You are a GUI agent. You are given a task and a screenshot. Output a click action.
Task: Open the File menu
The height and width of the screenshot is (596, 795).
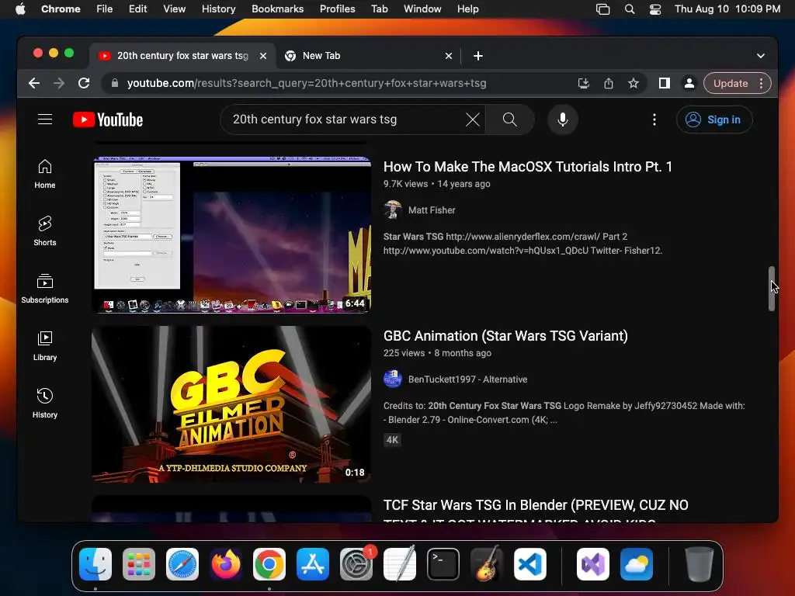tap(105, 9)
